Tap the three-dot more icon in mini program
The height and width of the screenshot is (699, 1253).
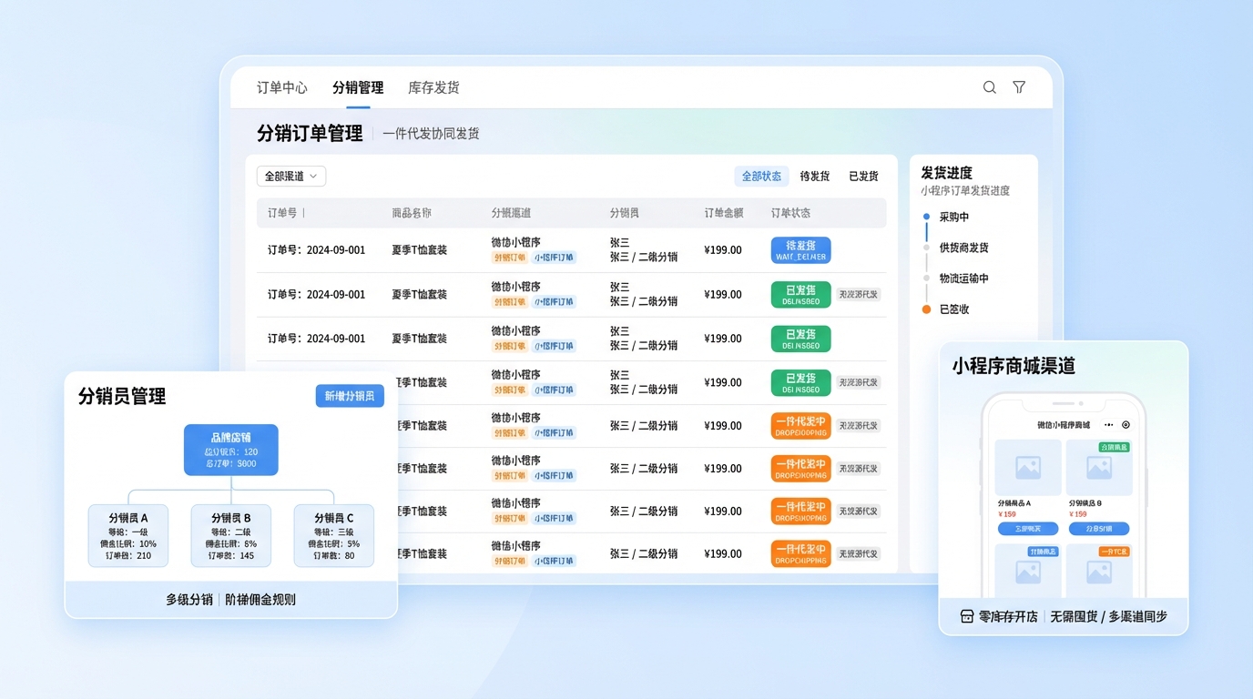pyautogui.click(x=1108, y=425)
